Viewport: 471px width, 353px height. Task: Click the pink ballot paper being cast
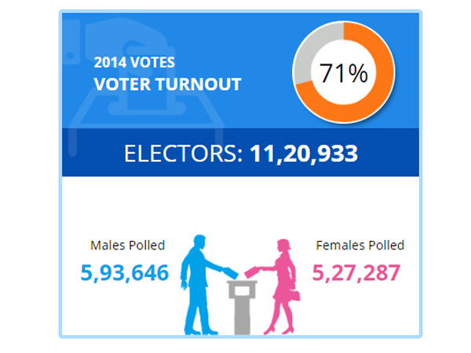click(x=250, y=271)
